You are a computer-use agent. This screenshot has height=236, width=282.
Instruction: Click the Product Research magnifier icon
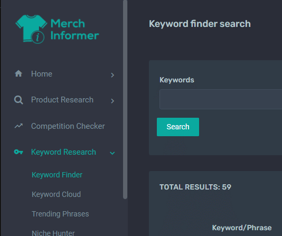click(x=18, y=100)
